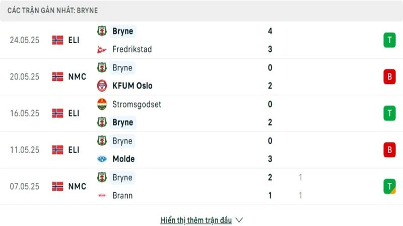Click the Molde club logo

coord(102,159)
